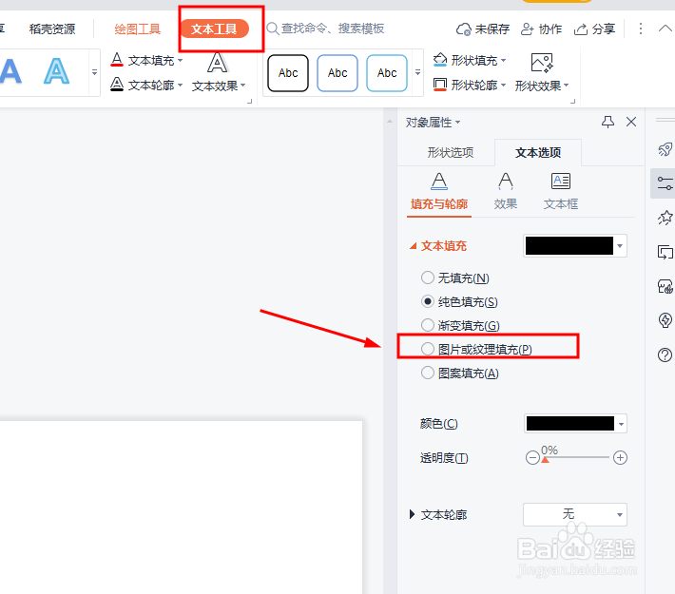Image resolution: width=675 pixels, height=594 pixels.
Task: Open help from the question mark icon
Action: click(665, 355)
